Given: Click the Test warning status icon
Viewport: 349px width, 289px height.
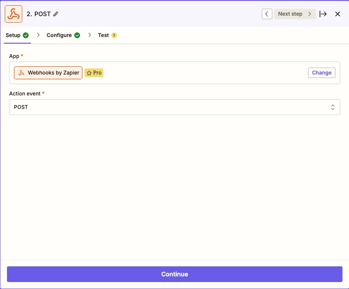Looking at the screenshot, I should [114, 35].
